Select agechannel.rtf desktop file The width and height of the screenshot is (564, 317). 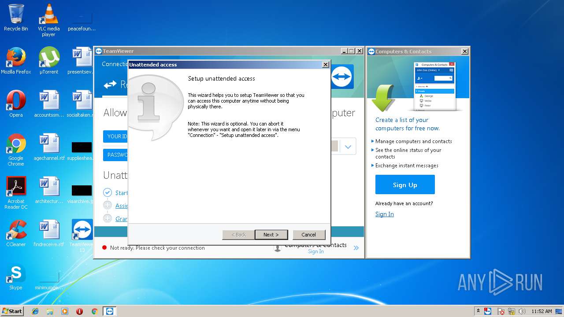point(48,147)
